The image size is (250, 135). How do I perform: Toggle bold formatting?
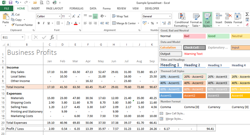pos(39,23)
